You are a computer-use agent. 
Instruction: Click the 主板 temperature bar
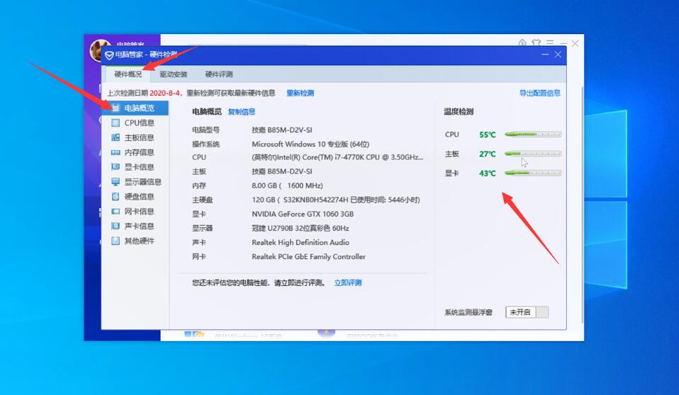533,154
